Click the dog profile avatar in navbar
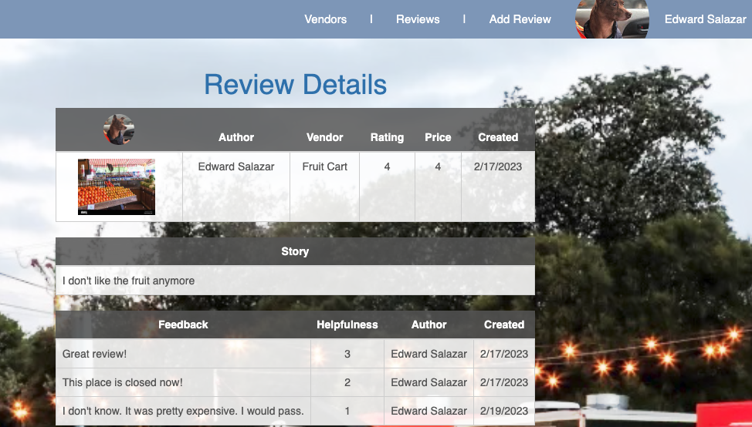Screen dimensions: 752x427 point(612,19)
